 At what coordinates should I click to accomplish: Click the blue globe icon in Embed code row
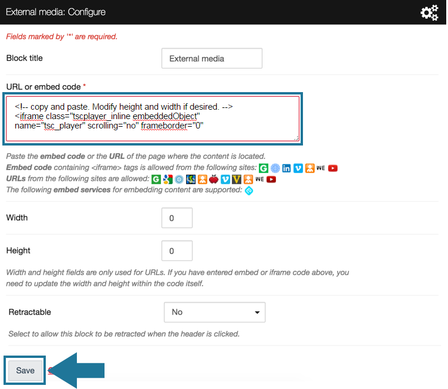click(275, 168)
